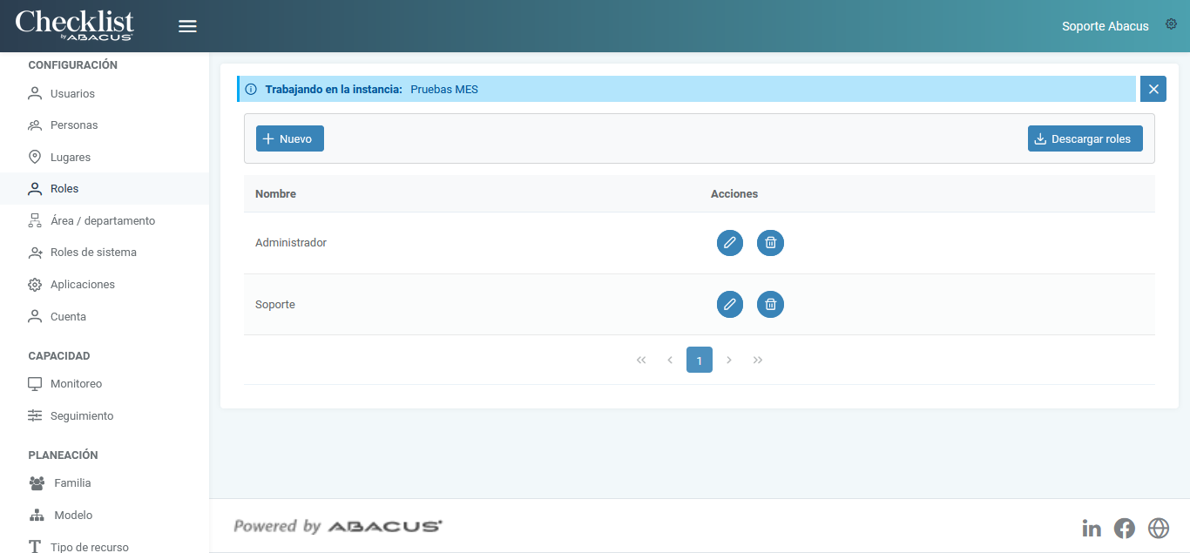
Task: Click the Nuevo button
Action: pyautogui.click(x=290, y=138)
